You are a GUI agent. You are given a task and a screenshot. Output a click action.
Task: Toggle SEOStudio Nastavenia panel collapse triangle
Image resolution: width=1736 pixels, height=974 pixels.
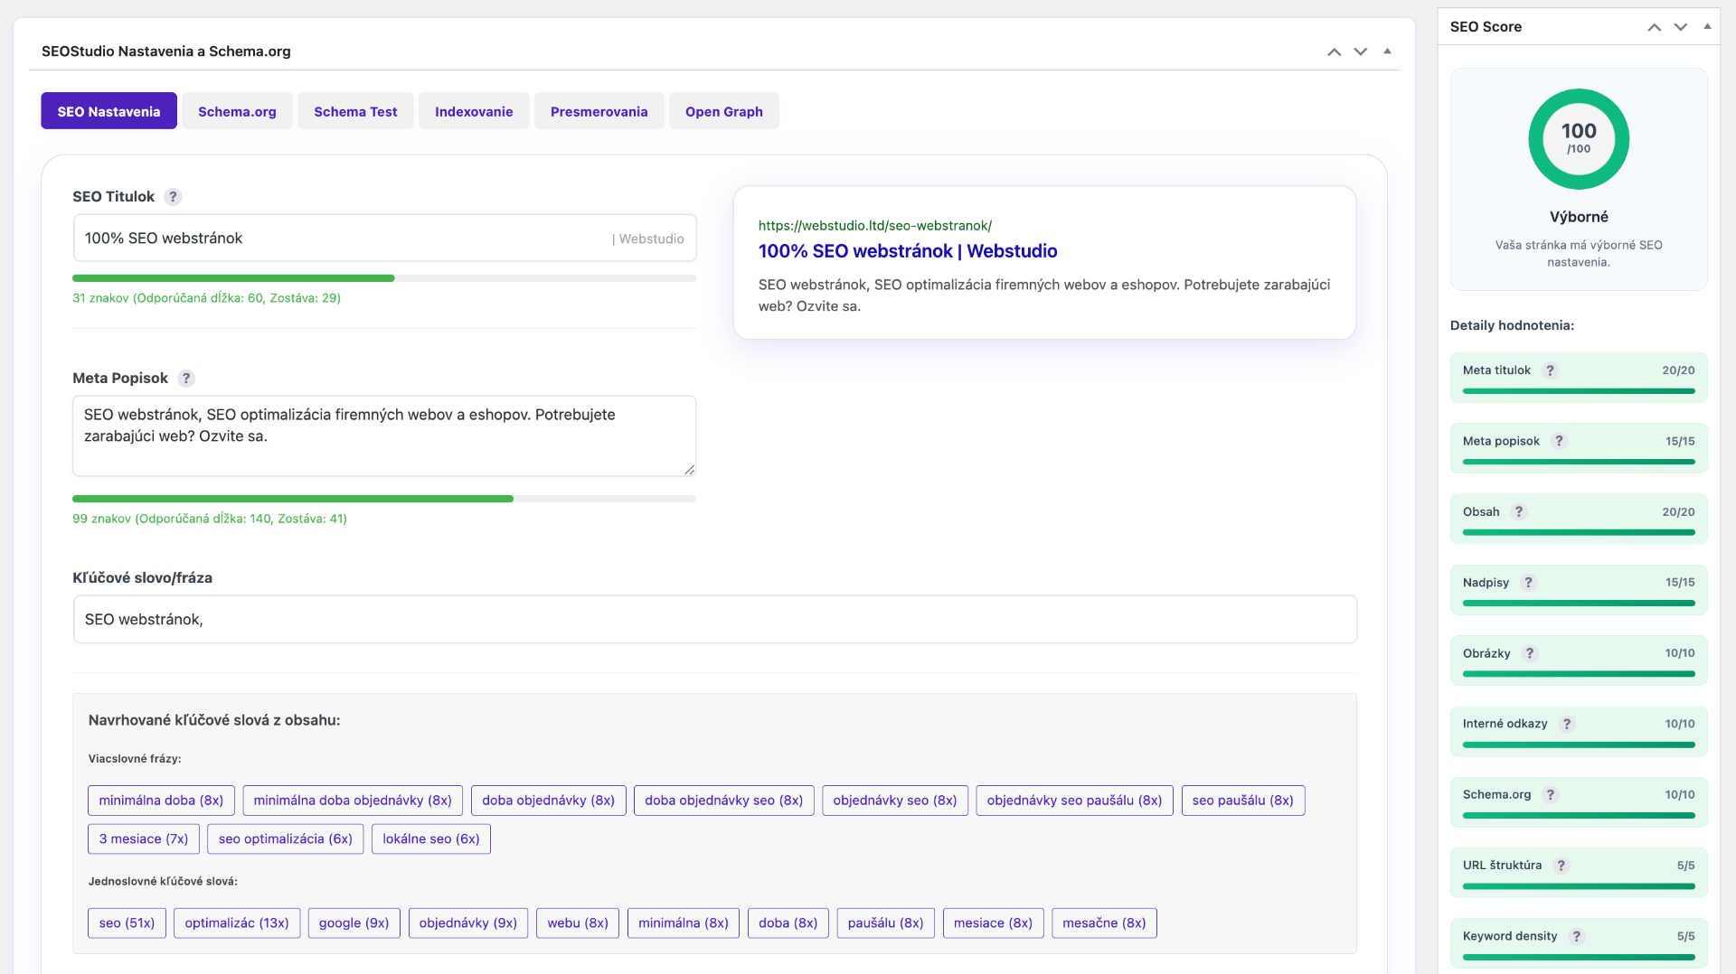coord(1387,52)
